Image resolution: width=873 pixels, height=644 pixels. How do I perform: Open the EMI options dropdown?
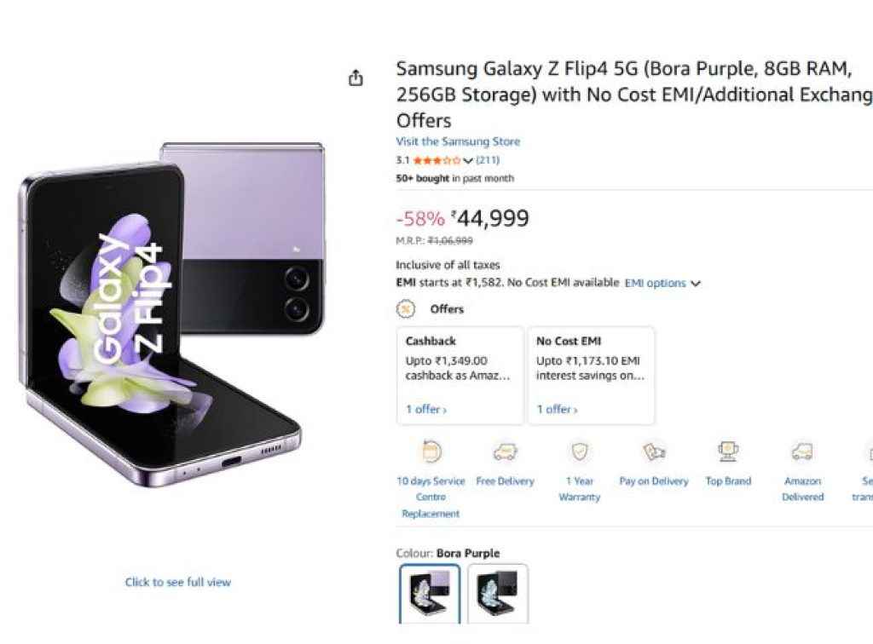661,283
